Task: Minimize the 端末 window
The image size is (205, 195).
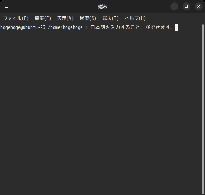Action: (174, 6)
